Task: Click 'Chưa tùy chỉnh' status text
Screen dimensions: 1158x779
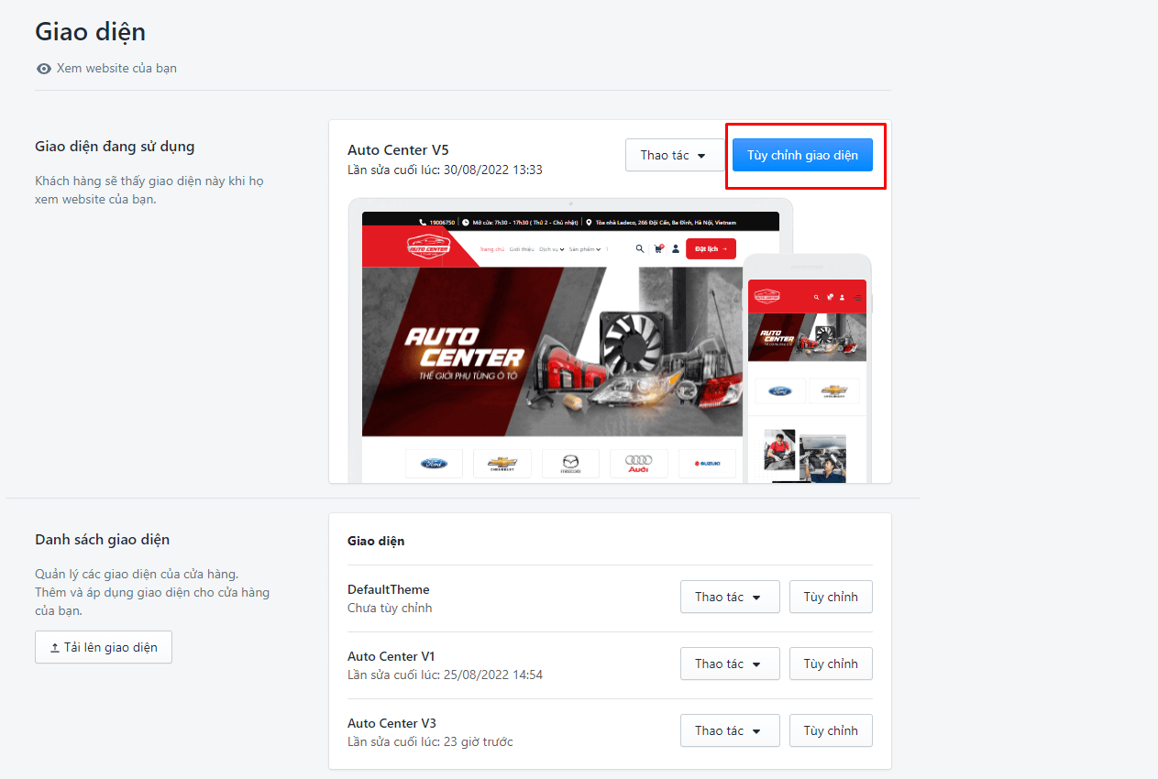Action: pos(390,608)
